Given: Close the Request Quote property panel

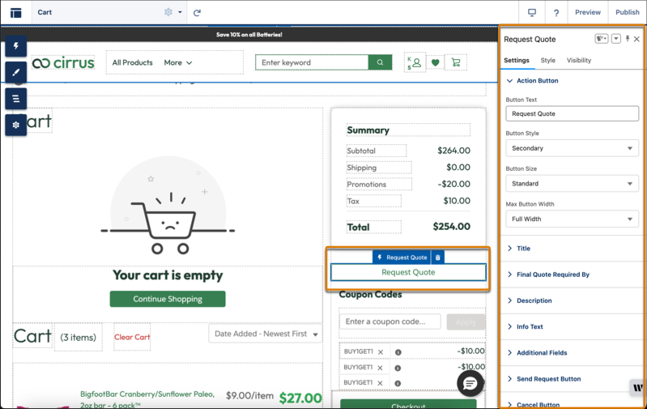Looking at the screenshot, I should point(636,39).
